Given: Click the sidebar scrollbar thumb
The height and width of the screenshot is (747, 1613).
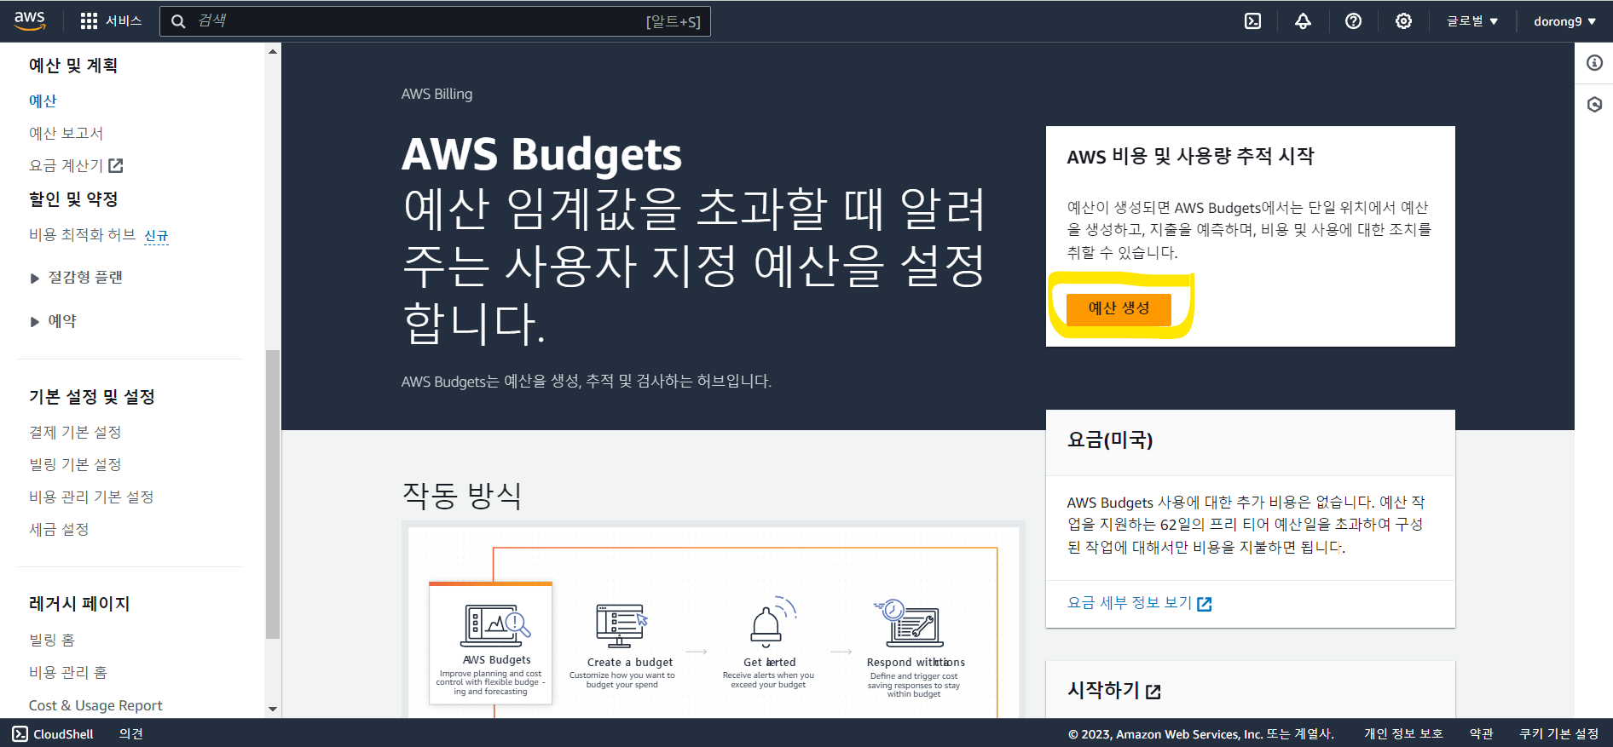Looking at the screenshot, I should pyautogui.click(x=273, y=494).
